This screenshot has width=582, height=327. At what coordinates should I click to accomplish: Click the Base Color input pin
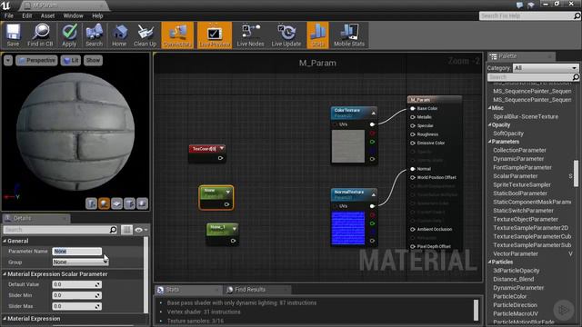pyautogui.click(x=412, y=109)
